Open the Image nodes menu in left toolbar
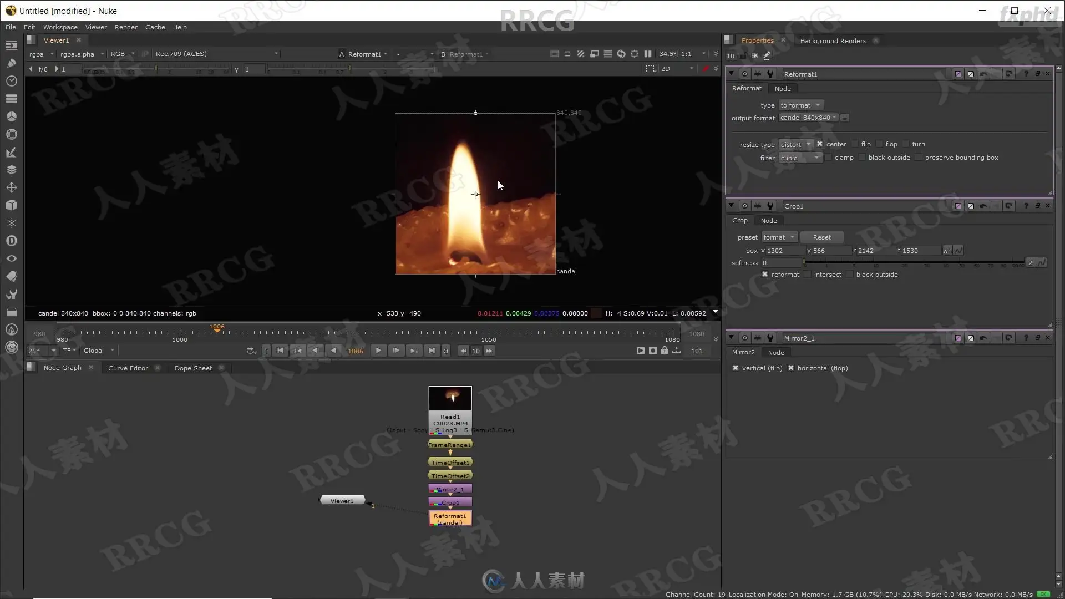1065x599 pixels. tap(11, 45)
